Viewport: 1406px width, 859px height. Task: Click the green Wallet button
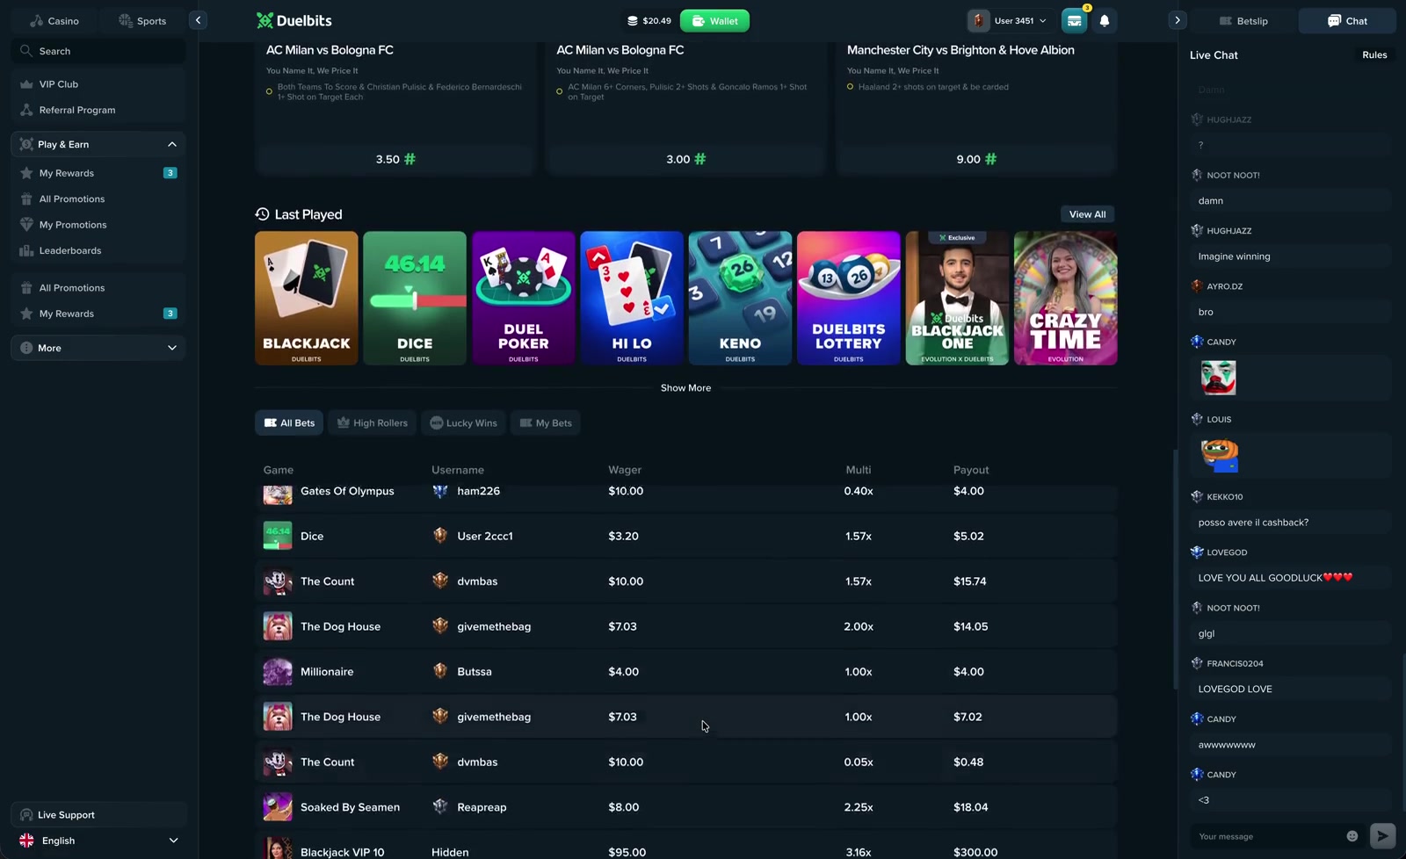pos(714,20)
